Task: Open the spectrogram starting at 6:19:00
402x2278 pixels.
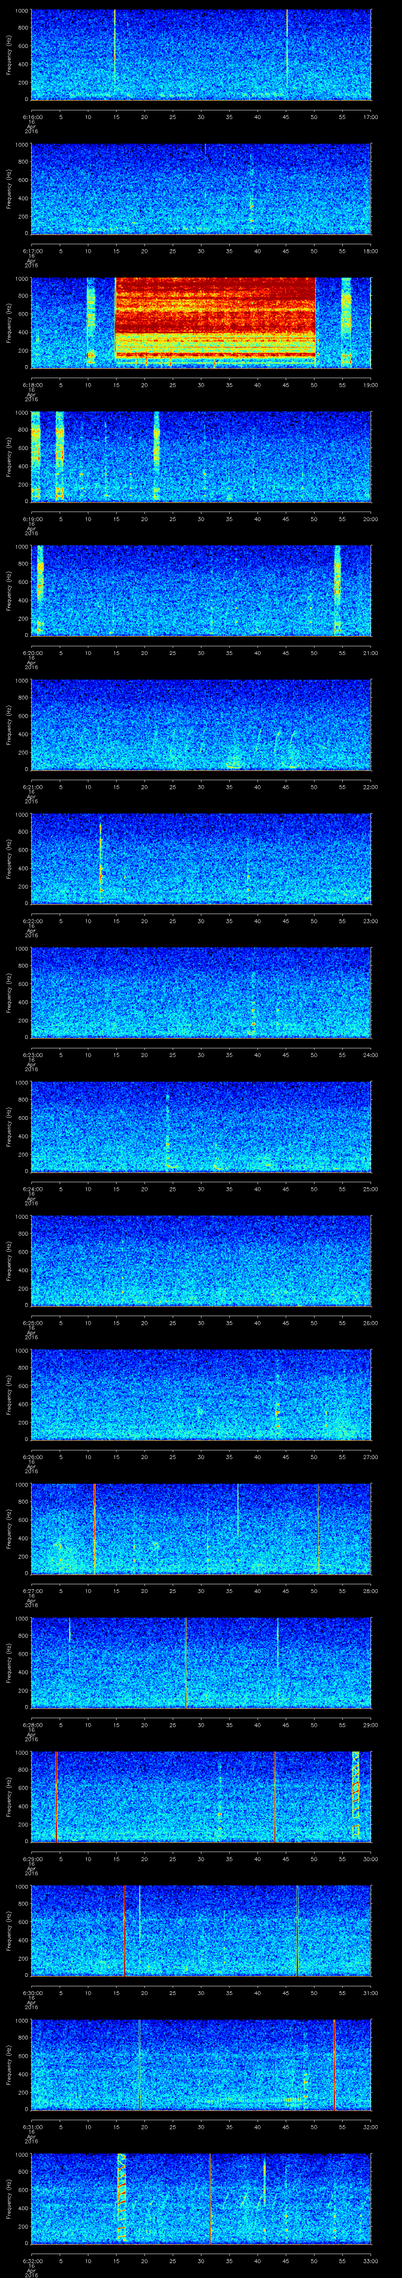Action: [x=201, y=456]
